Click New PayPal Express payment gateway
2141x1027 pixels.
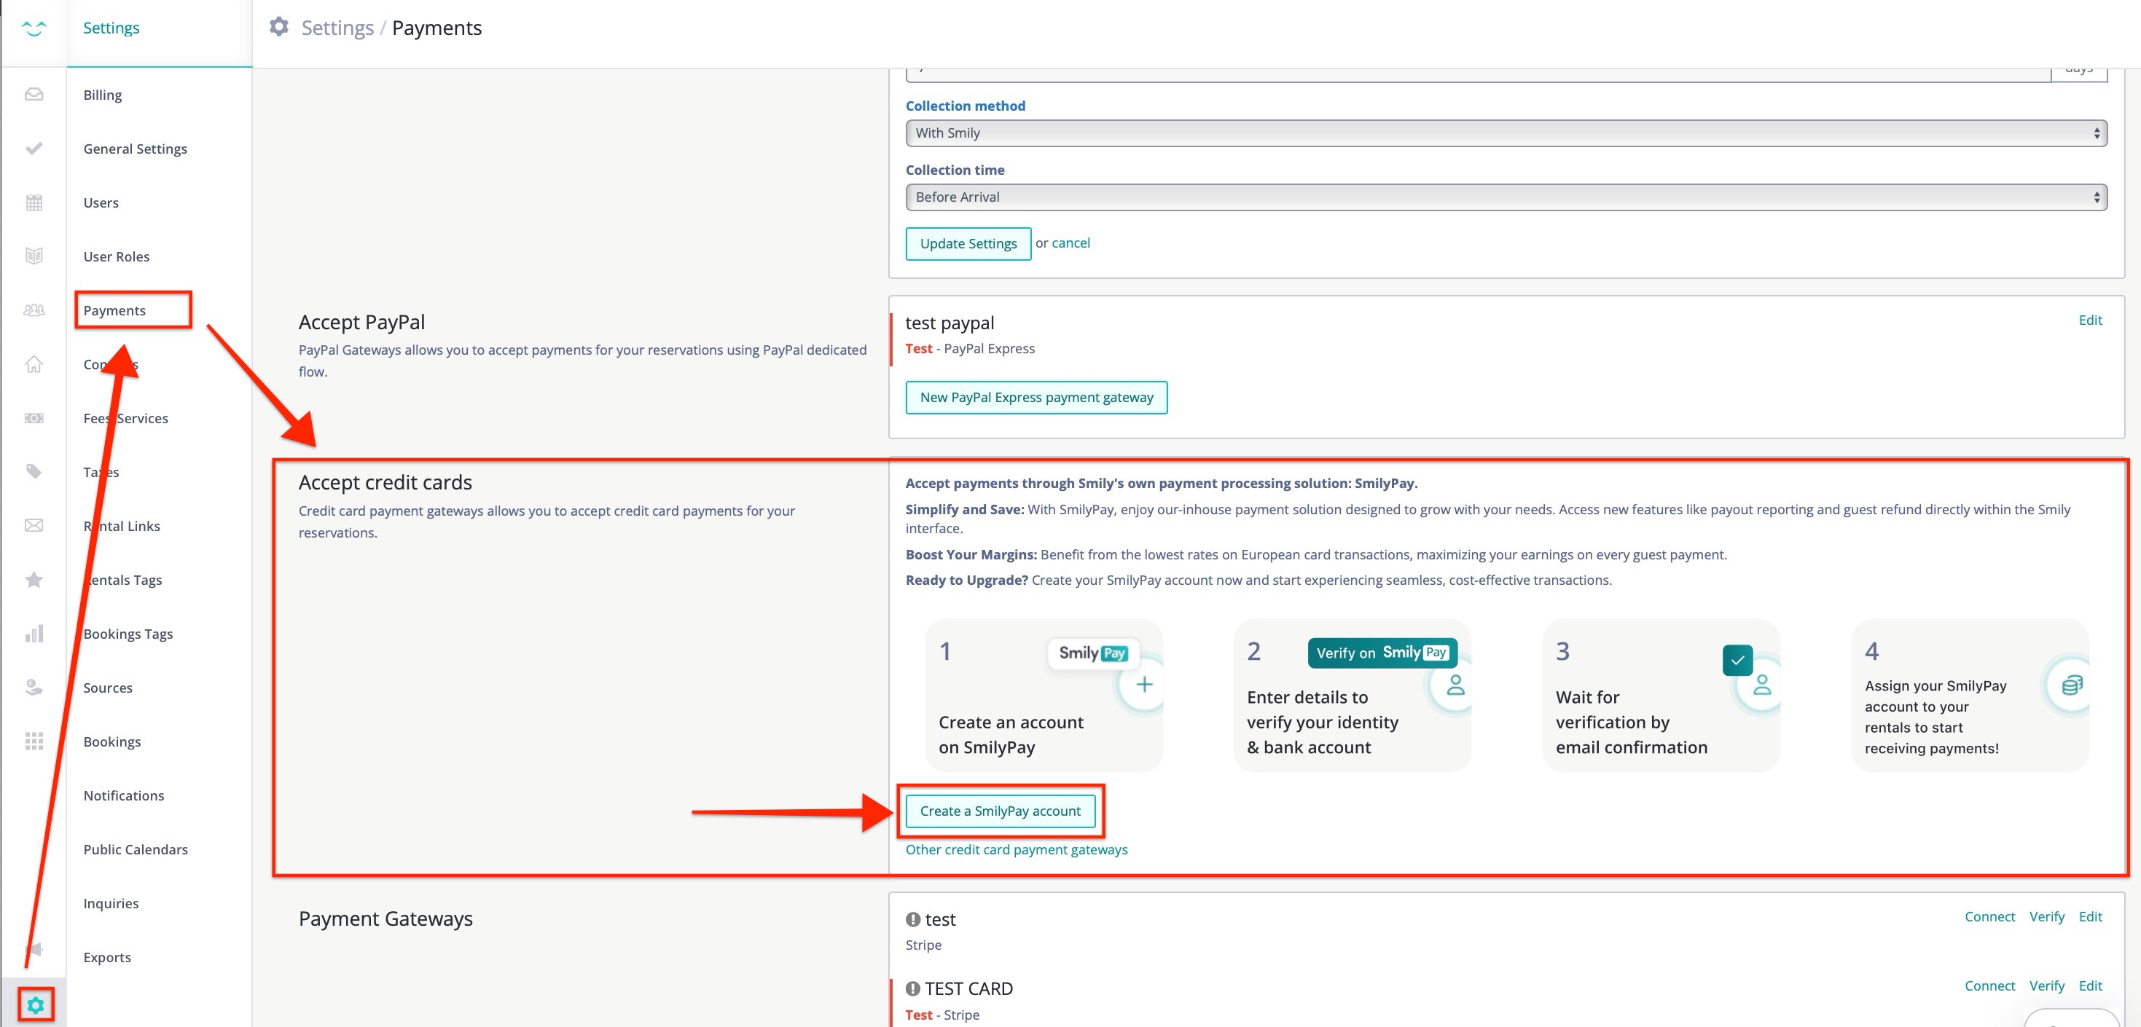1036,397
